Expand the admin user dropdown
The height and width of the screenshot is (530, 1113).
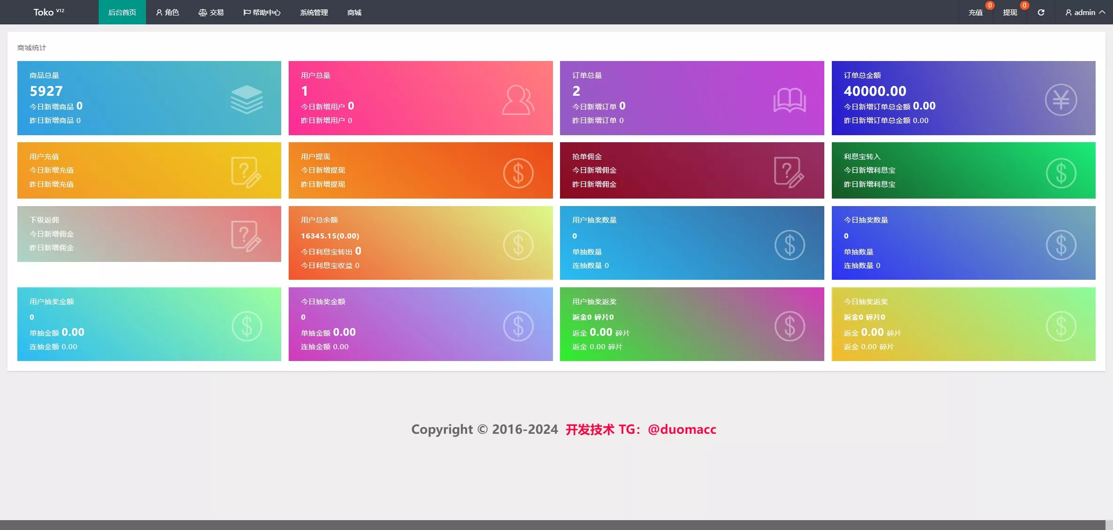(1085, 13)
